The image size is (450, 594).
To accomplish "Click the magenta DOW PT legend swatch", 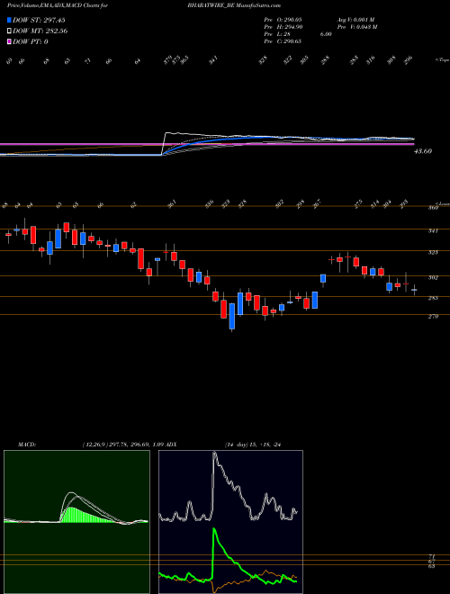I will point(10,41).
